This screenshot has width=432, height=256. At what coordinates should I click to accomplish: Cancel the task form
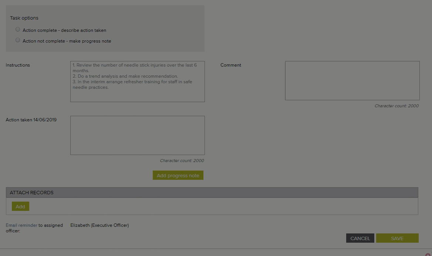click(360, 238)
